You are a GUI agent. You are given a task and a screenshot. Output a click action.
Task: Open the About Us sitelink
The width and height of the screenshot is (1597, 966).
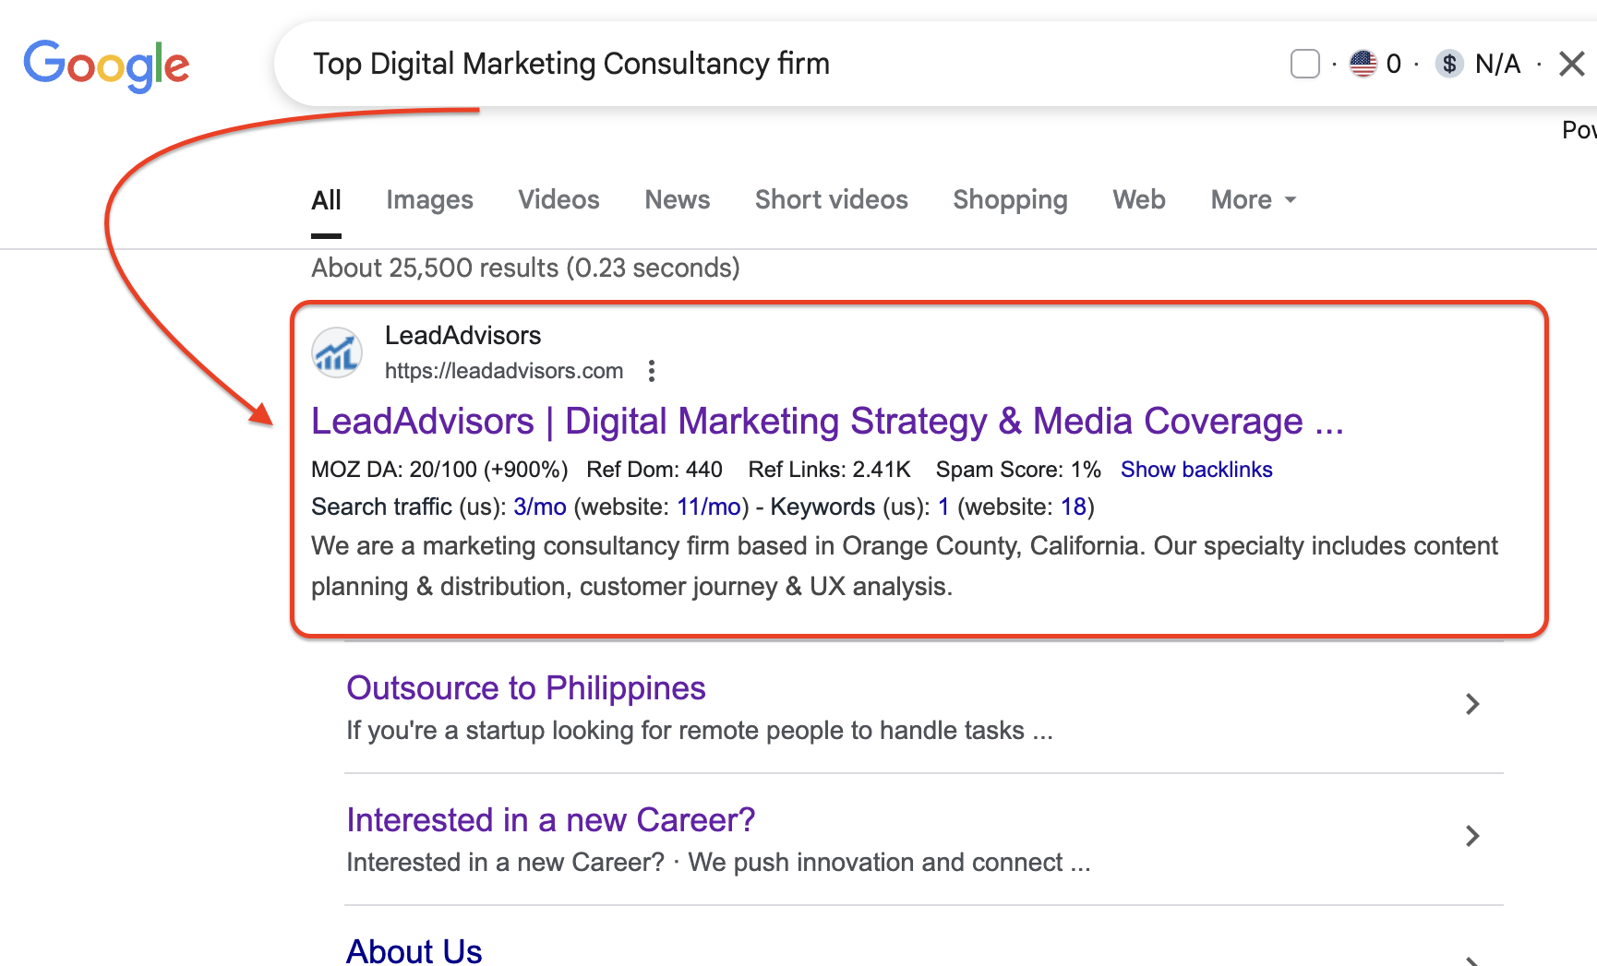pyautogui.click(x=414, y=950)
